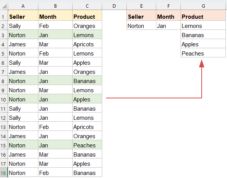This screenshot has height=178, width=227.
Task: Select row 10 header
Action: coord(4,100)
